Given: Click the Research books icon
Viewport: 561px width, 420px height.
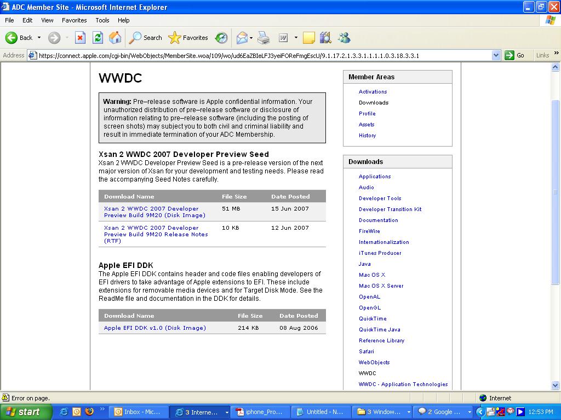Looking at the screenshot, I should 325,38.
